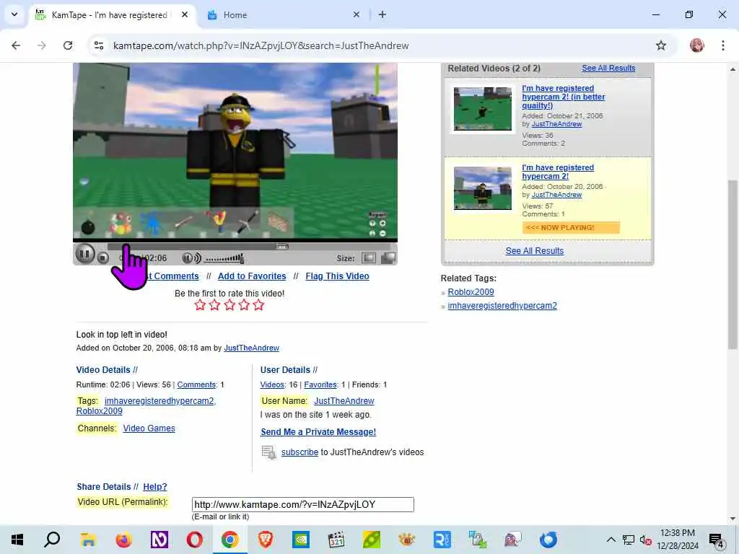The height and width of the screenshot is (554, 739).
Task: View site information icon in address bar
Action: (99, 45)
